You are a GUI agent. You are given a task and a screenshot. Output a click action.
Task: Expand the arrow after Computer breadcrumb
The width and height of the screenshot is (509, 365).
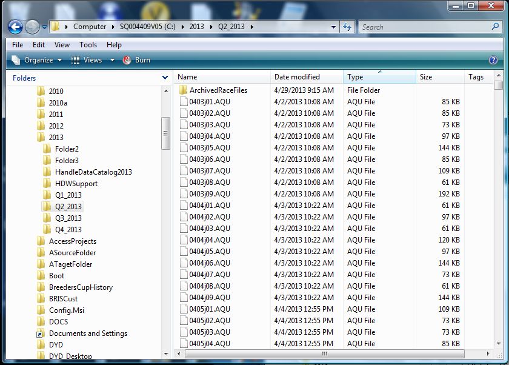tap(113, 27)
